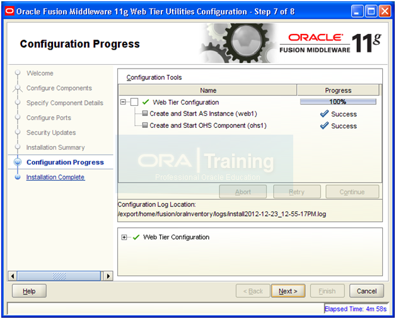The image size is (396, 319).
Task: Select the Security Updates step
Action: [x=51, y=133]
